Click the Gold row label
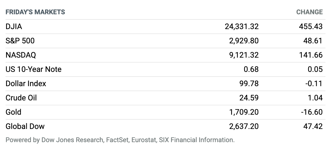Image resolution: width=331 pixels, height=152 pixels. [14, 112]
